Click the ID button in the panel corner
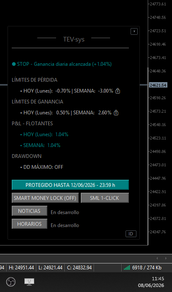 tap(131, 234)
